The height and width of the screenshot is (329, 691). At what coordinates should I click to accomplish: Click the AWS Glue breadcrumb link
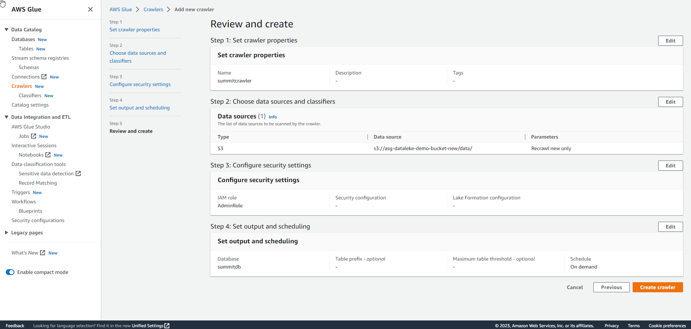[121, 9]
